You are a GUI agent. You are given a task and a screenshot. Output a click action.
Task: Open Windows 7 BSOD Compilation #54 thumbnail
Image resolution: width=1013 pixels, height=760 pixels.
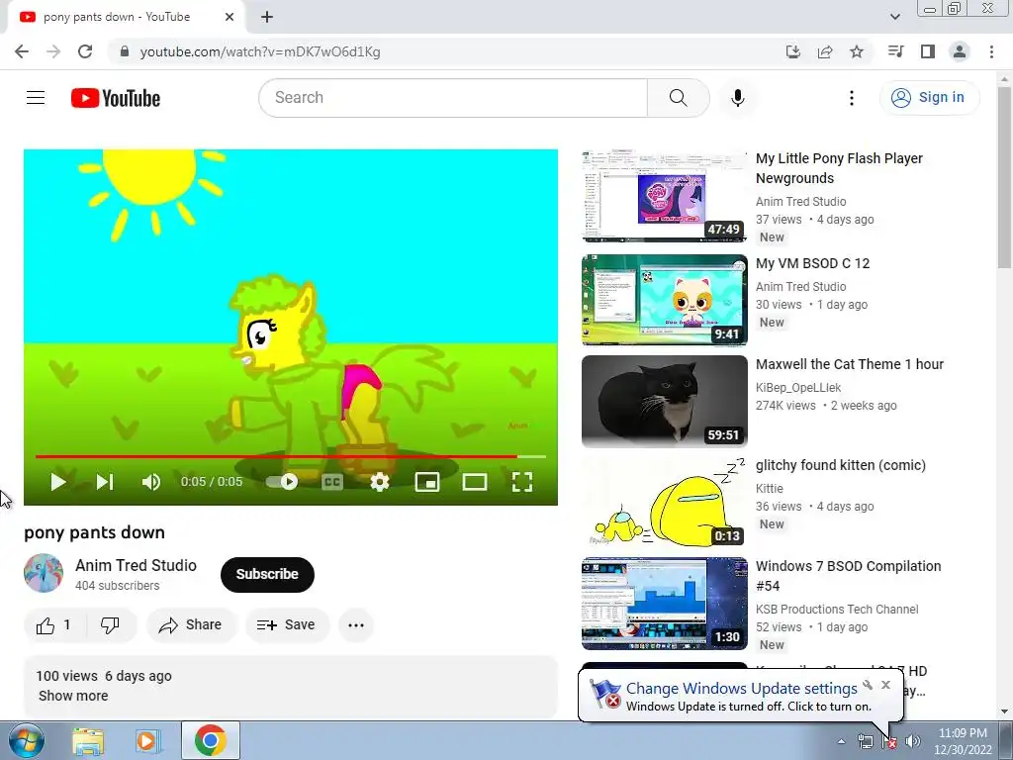tap(664, 604)
